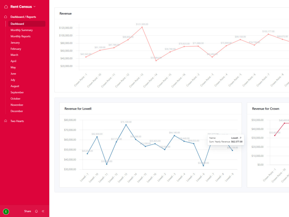Select the Dashboard page in sidebar

27,24
